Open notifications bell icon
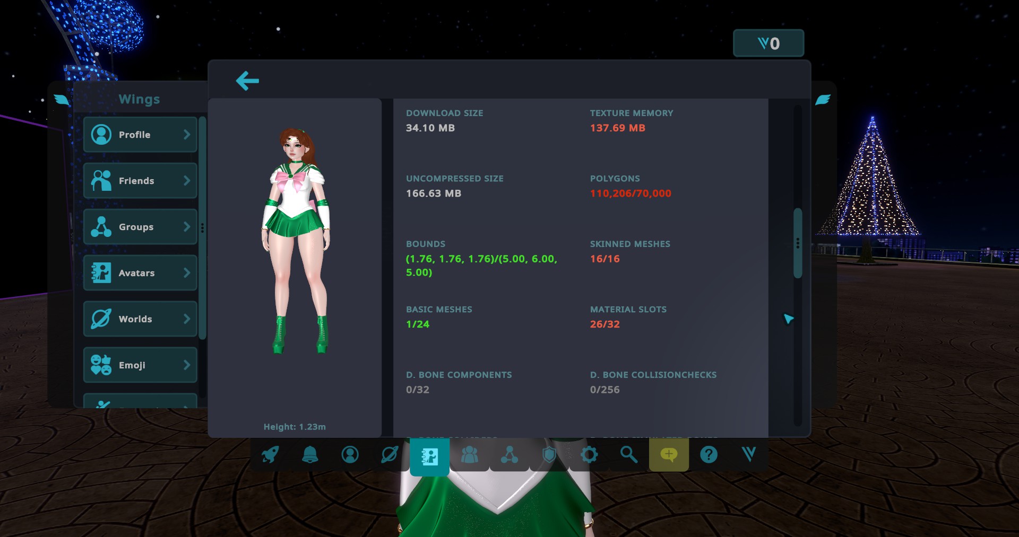 (310, 454)
